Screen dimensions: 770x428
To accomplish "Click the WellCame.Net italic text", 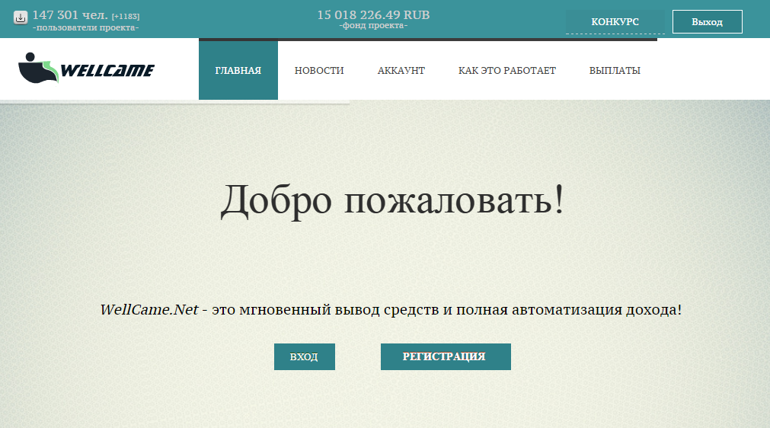I will [x=149, y=310].
